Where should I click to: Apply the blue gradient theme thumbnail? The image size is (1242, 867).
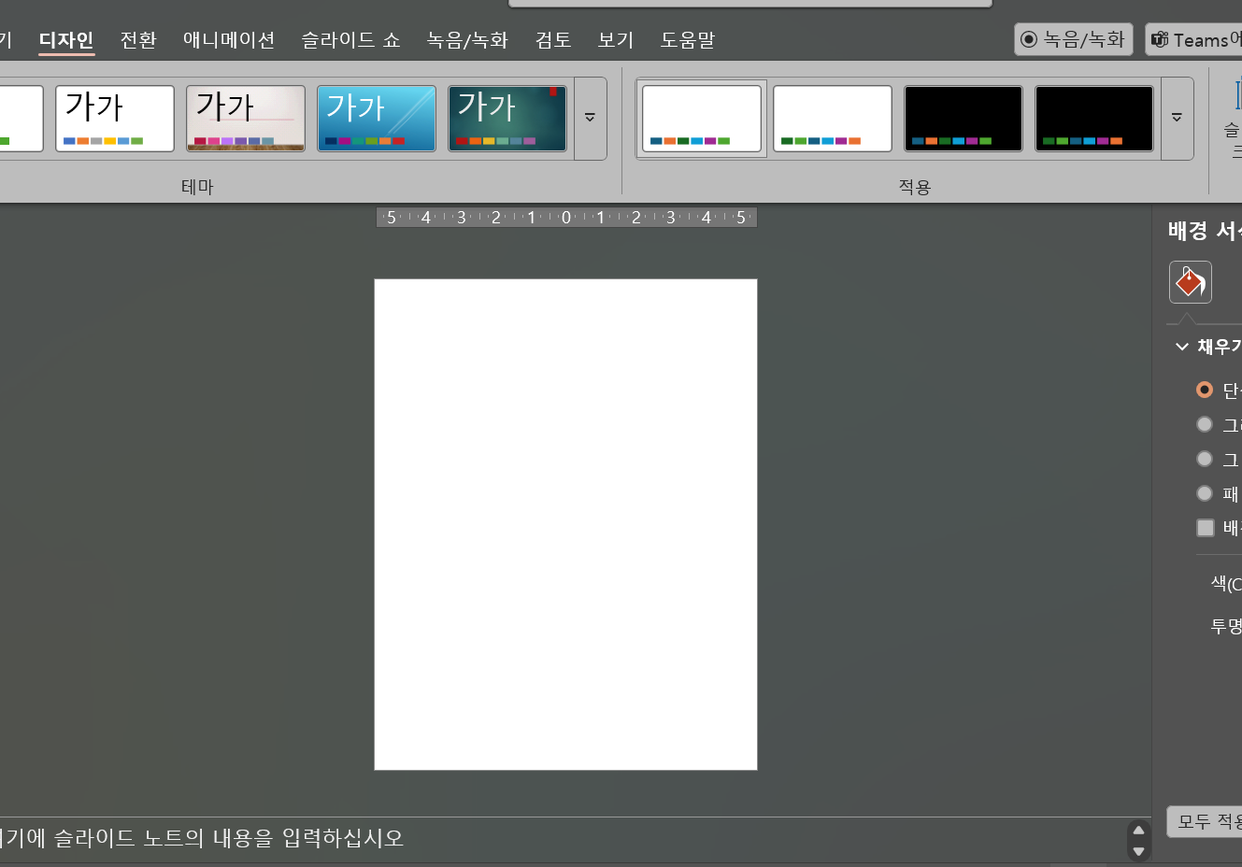(x=377, y=119)
